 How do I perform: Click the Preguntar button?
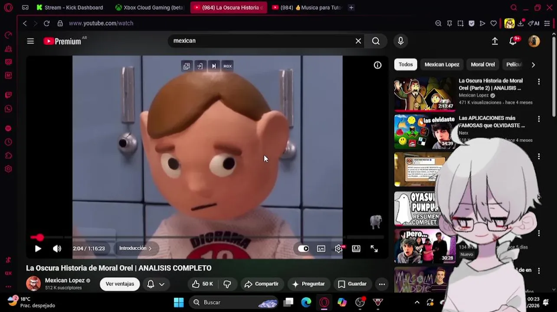click(308, 284)
